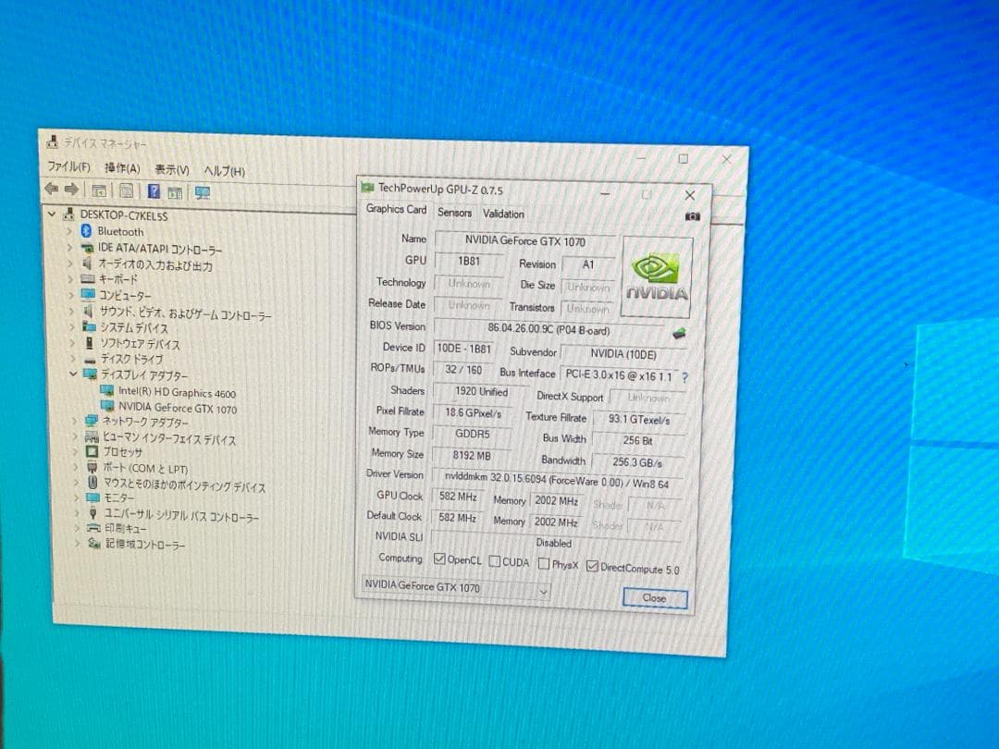This screenshot has width=999, height=749.
Task: Click the Texture Fillrate value 93.1 GTexel/s
Action: click(639, 420)
